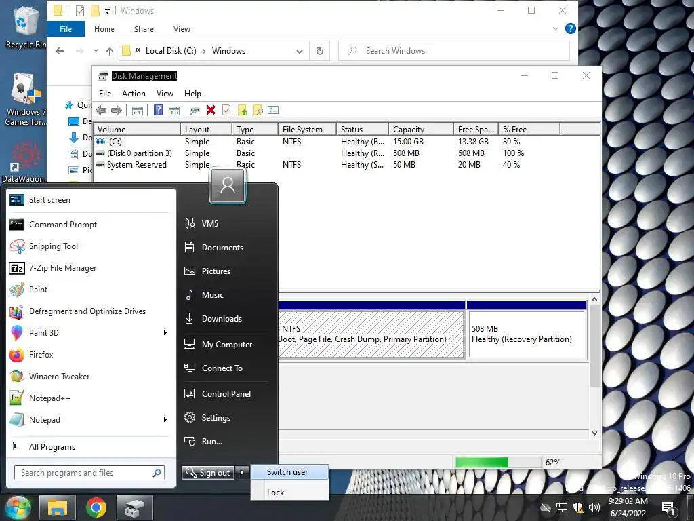Expand the Notepad jump list arrow
Viewport: 694px width, 521px height.
click(x=165, y=419)
